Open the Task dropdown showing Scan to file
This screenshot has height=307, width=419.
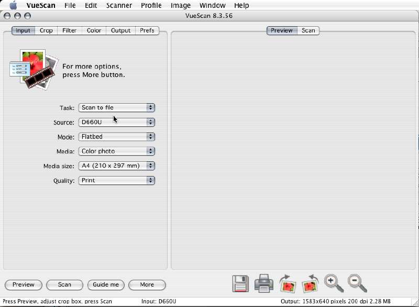[x=116, y=108]
